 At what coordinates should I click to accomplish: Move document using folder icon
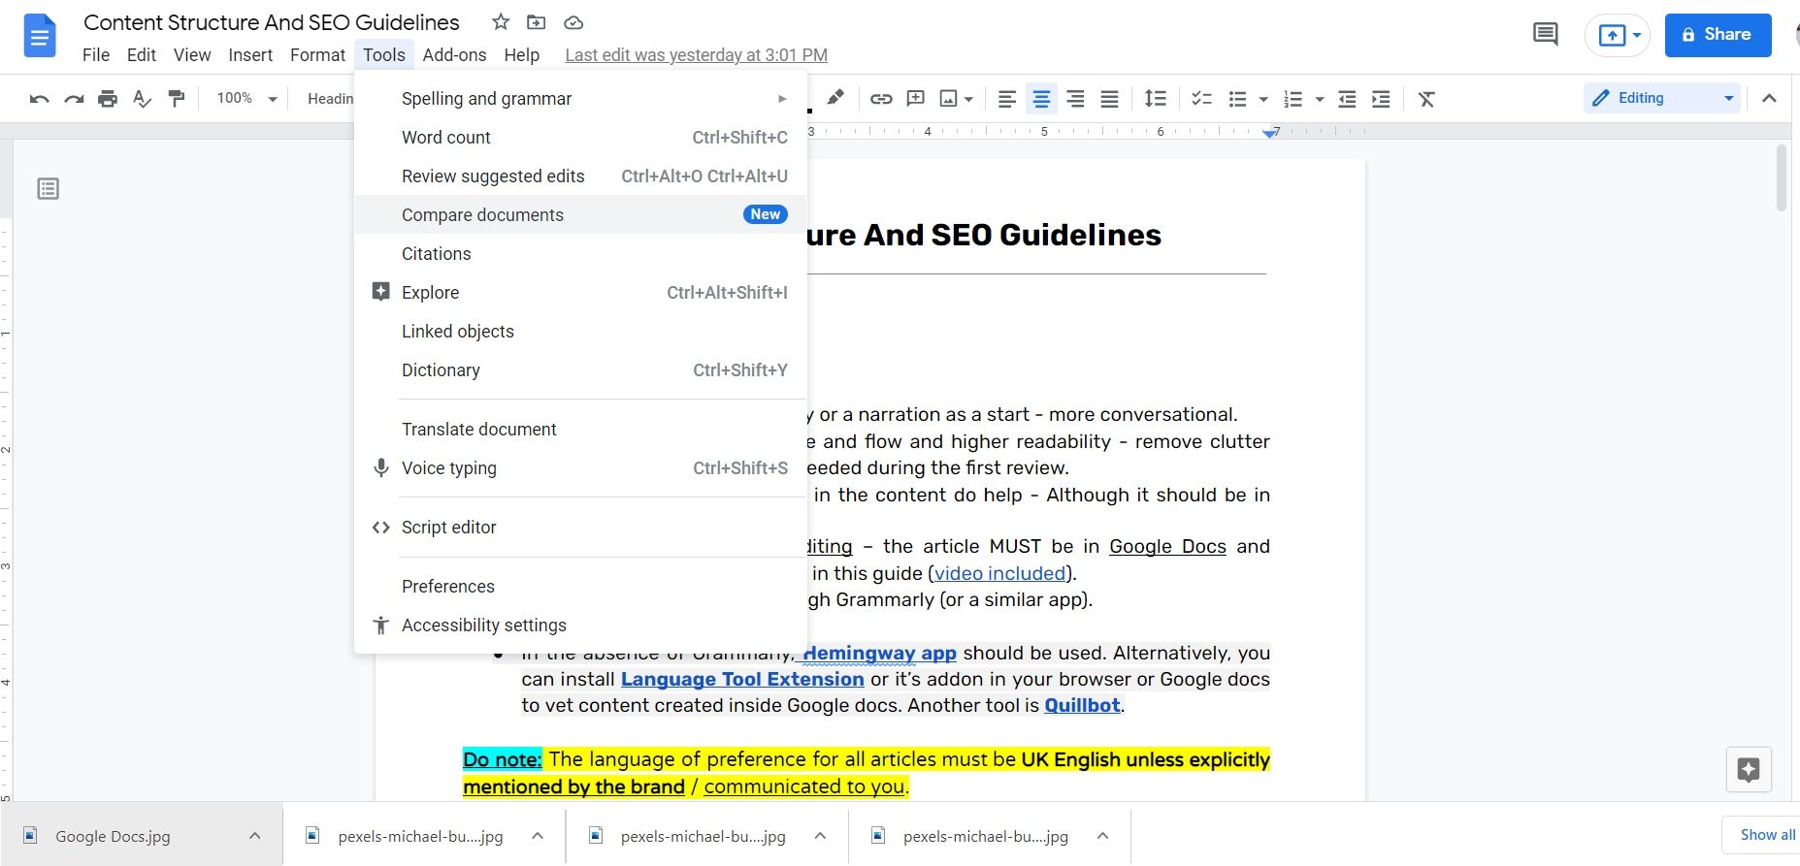(536, 21)
